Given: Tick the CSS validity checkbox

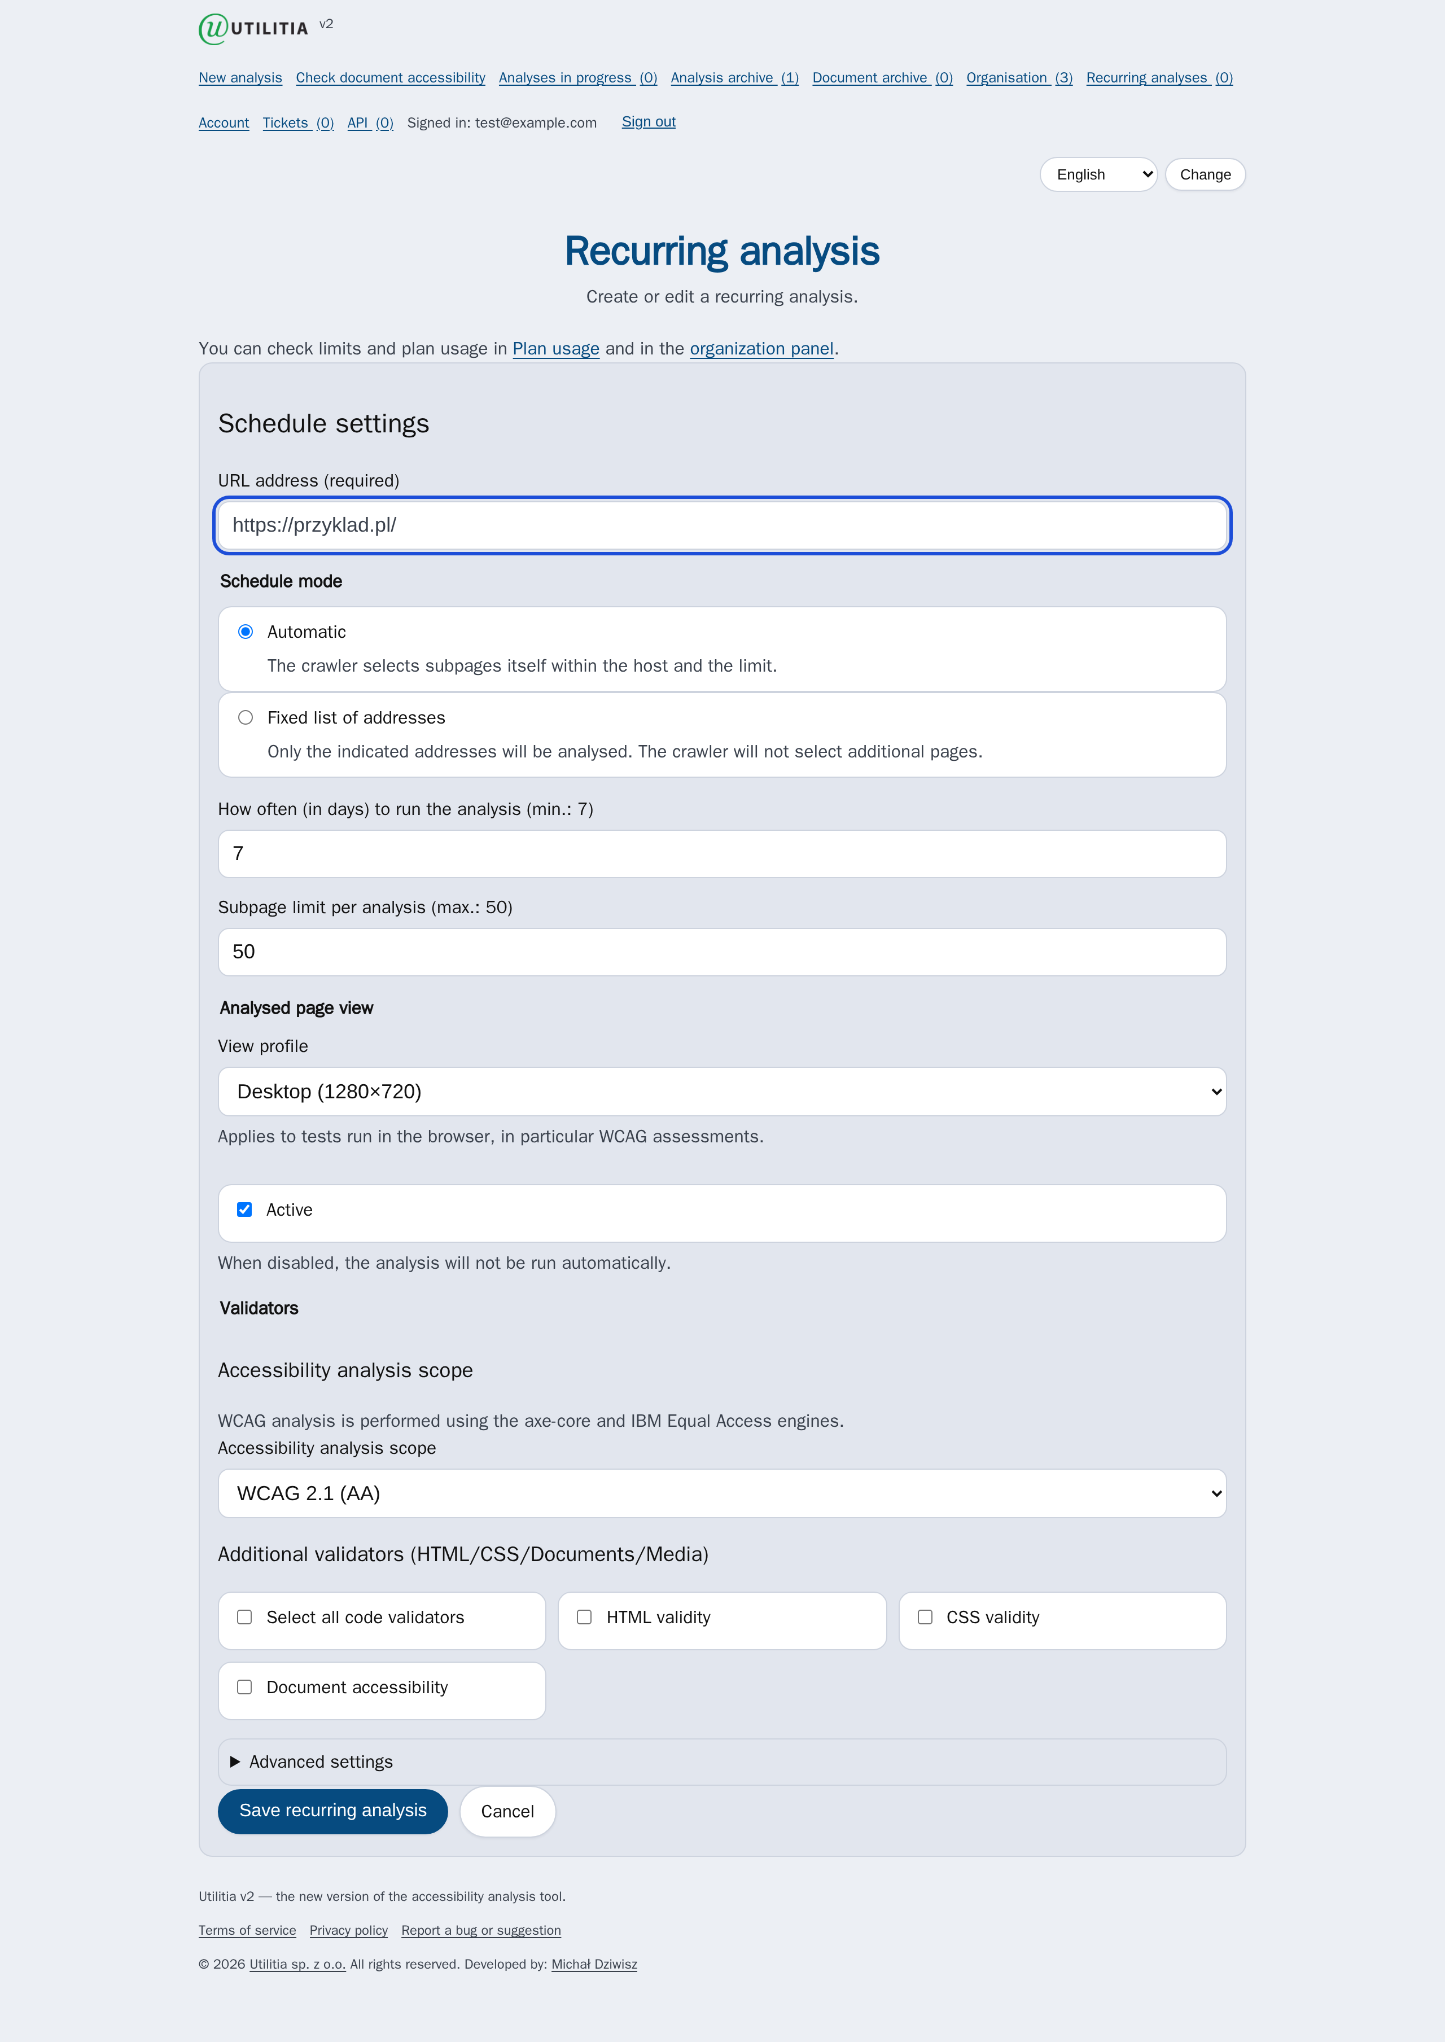Looking at the screenshot, I should pyautogui.click(x=925, y=1616).
